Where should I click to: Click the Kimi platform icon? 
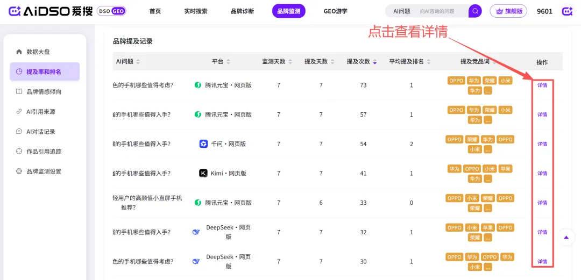203,174
